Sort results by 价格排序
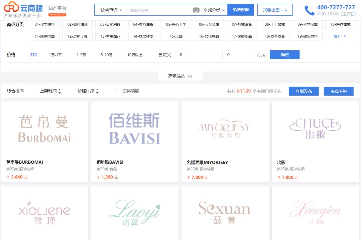This screenshot has width=361, height=240. click(86, 91)
